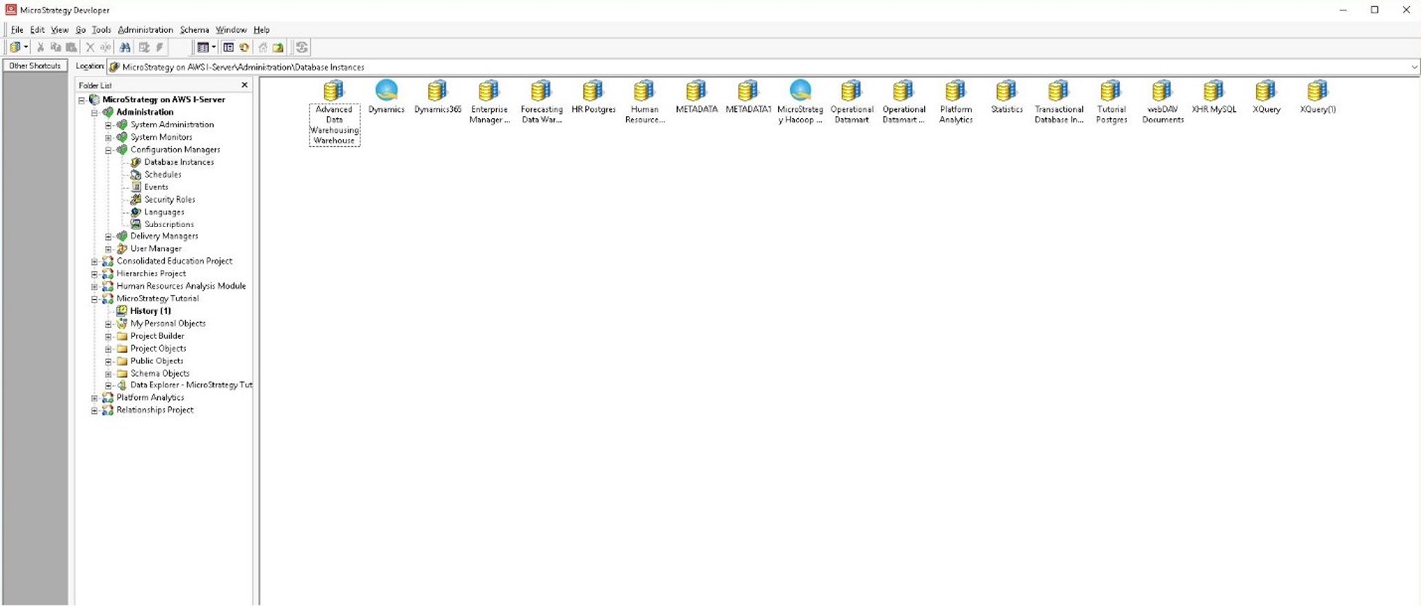Select the webDAV Documents instance icon

pyautogui.click(x=1161, y=91)
